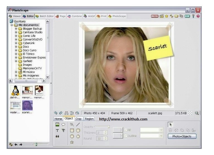Flip image horizontally with mirror icon
Screen dimensions: 214x155
(x=67, y=113)
